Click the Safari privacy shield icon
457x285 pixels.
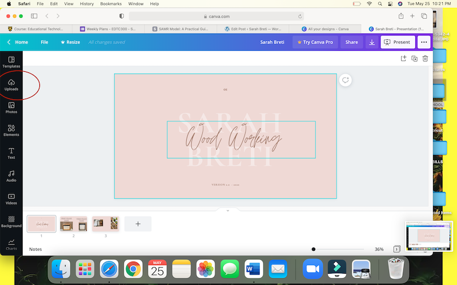pos(122,16)
